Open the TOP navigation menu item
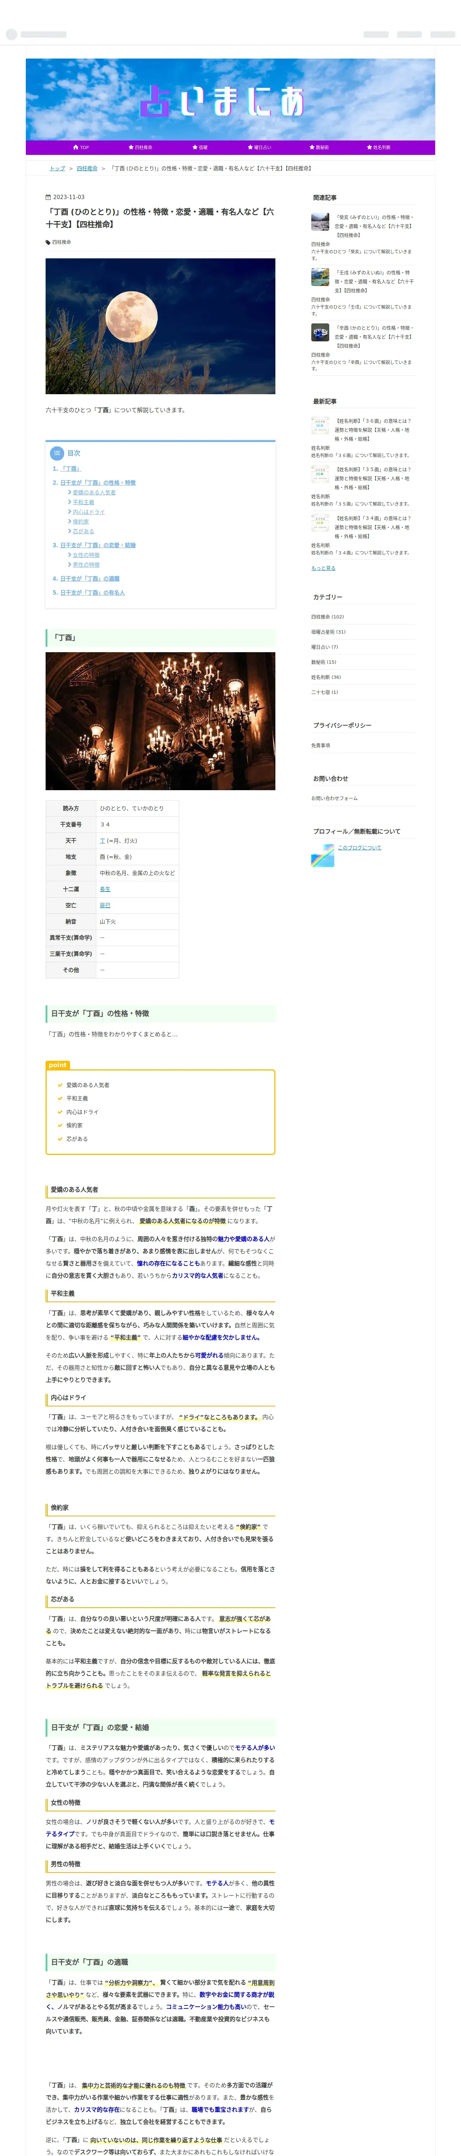The width and height of the screenshot is (461, 2156). click(x=81, y=147)
